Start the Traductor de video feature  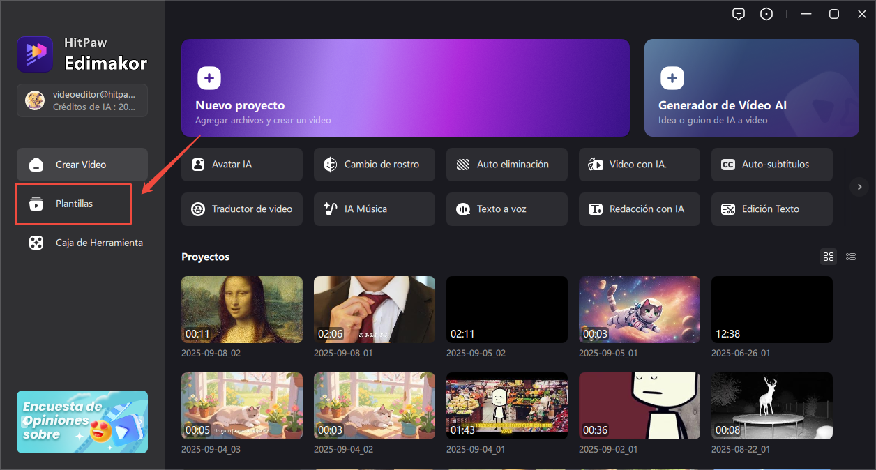point(241,209)
